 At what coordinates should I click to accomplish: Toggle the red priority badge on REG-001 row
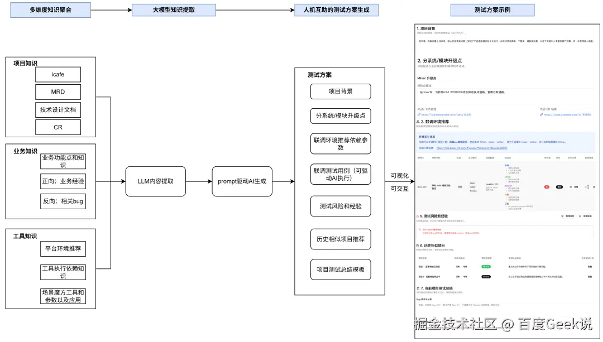coord(547,186)
